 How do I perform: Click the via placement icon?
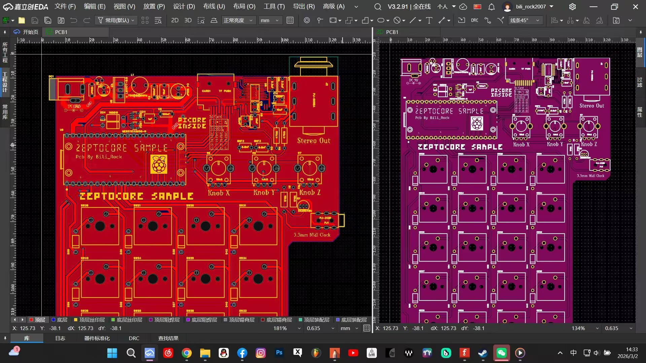coord(307,21)
